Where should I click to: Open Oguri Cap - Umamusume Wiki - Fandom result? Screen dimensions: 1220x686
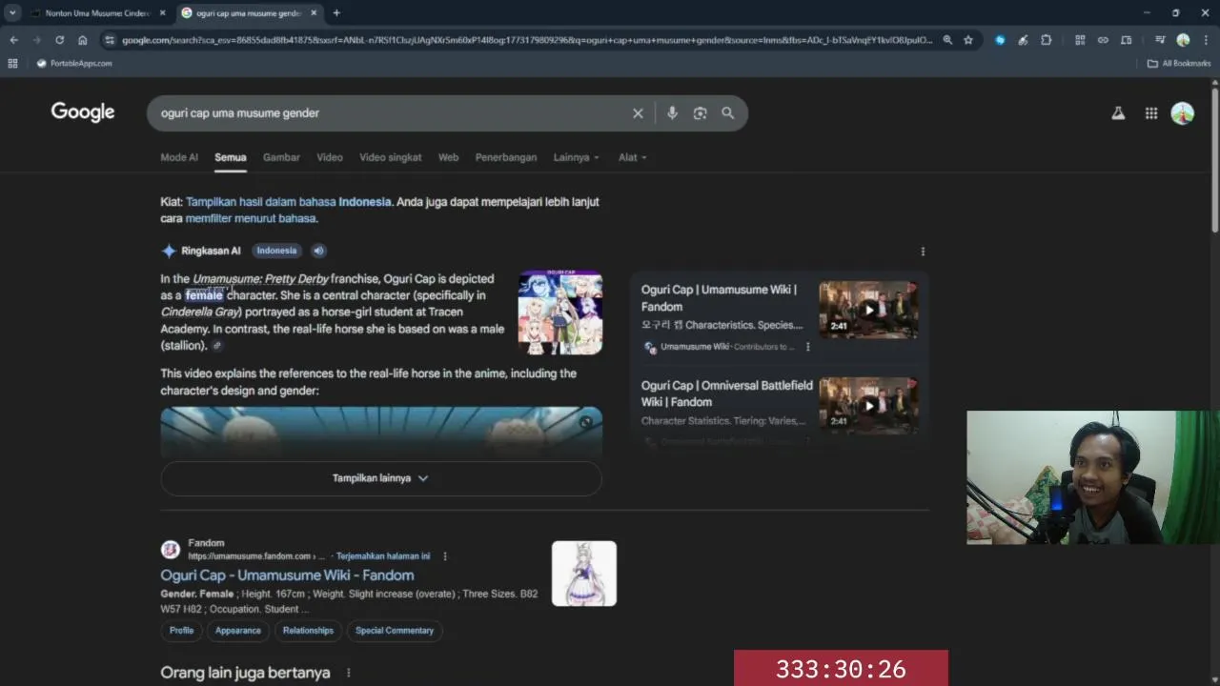(x=287, y=575)
